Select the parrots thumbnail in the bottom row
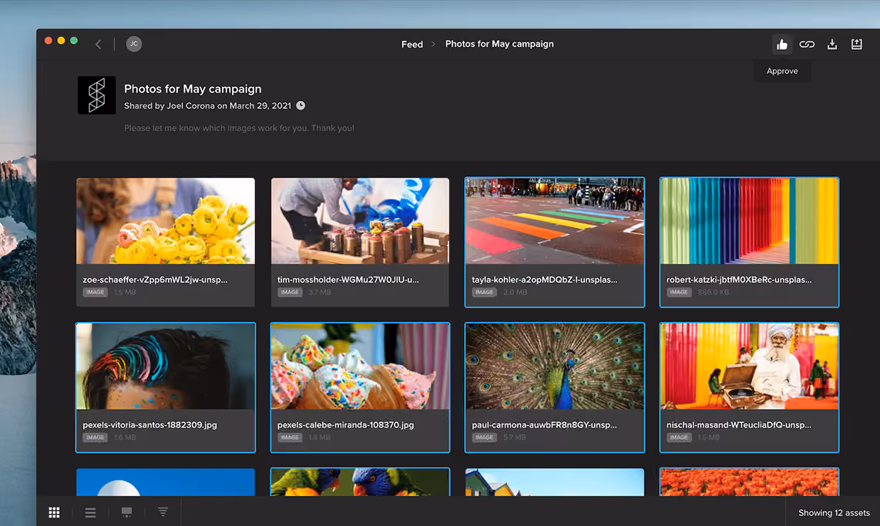Screen dimensions: 880x526 [360, 482]
